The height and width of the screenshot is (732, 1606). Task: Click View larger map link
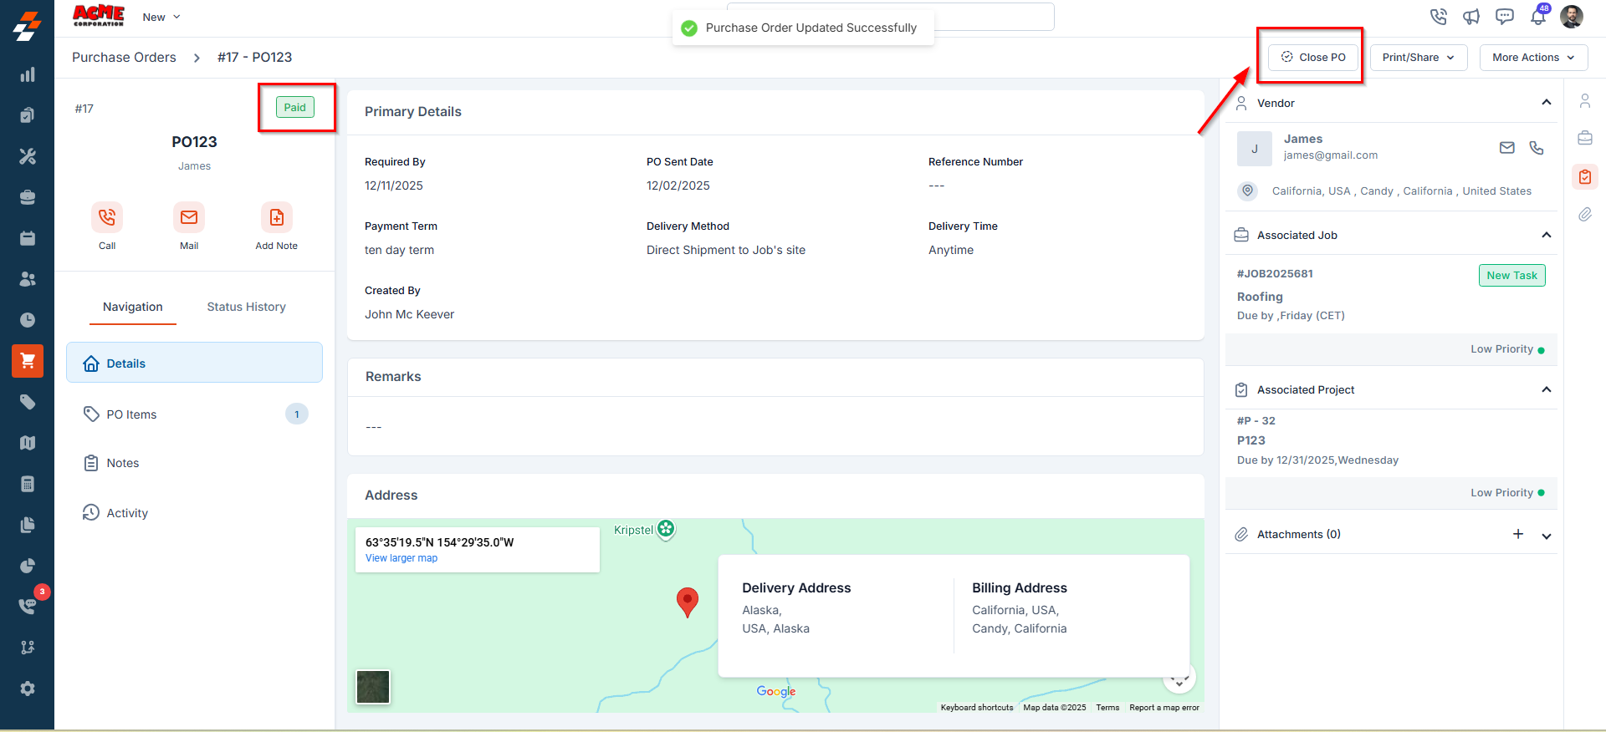[401, 558]
